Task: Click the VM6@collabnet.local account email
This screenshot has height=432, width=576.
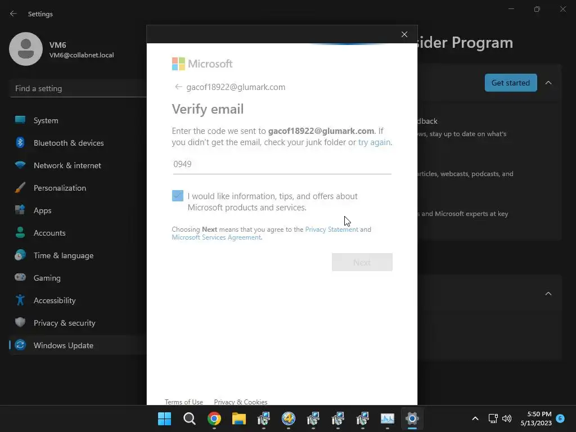Action: coord(82,55)
